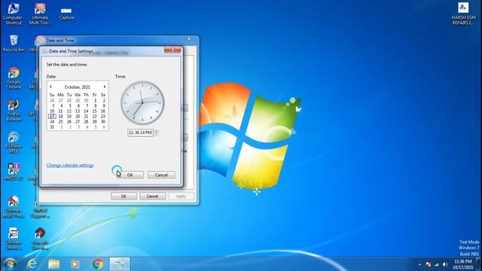Select October 20 in the calendar
The height and width of the screenshot is (271, 482).
[x=78, y=117]
